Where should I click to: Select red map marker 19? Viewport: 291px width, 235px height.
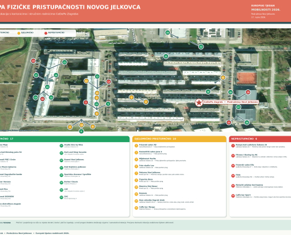(34, 61)
